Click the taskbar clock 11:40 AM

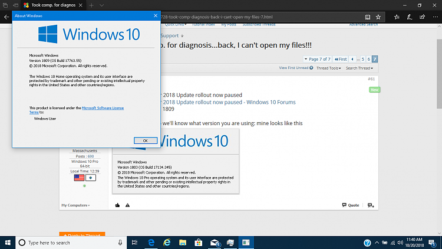[x=414, y=243]
